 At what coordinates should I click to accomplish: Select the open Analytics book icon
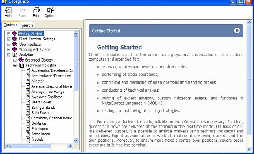[15, 55]
